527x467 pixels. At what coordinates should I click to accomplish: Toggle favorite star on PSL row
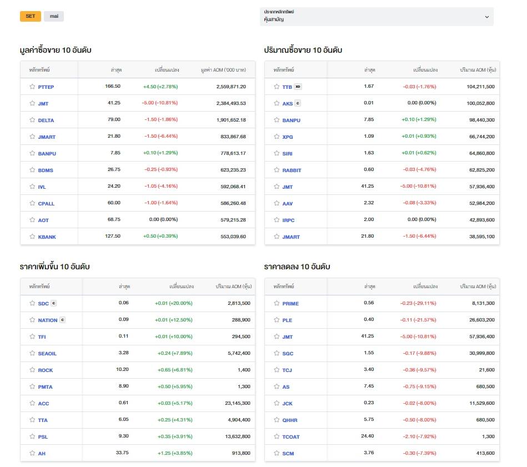pyautogui.click(x=32, y=436)
